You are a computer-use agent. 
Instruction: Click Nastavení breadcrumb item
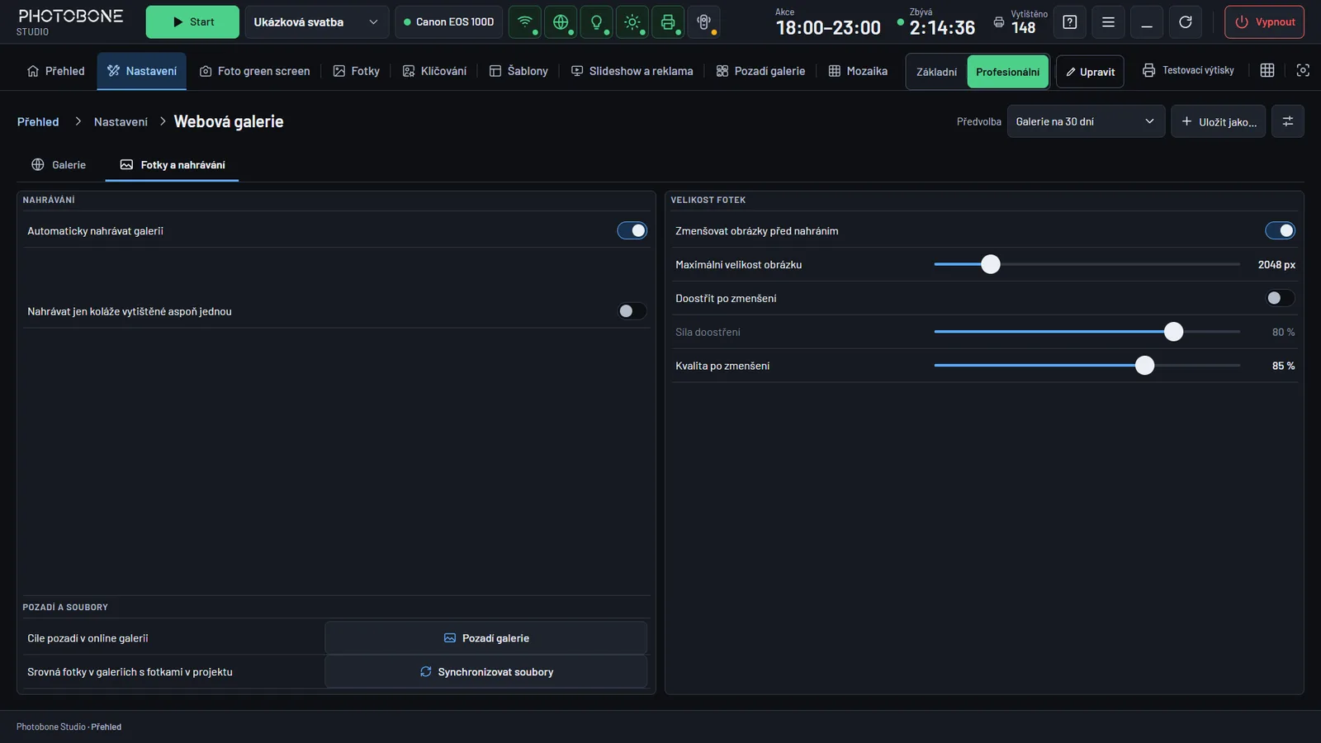[x=121, y=121]
